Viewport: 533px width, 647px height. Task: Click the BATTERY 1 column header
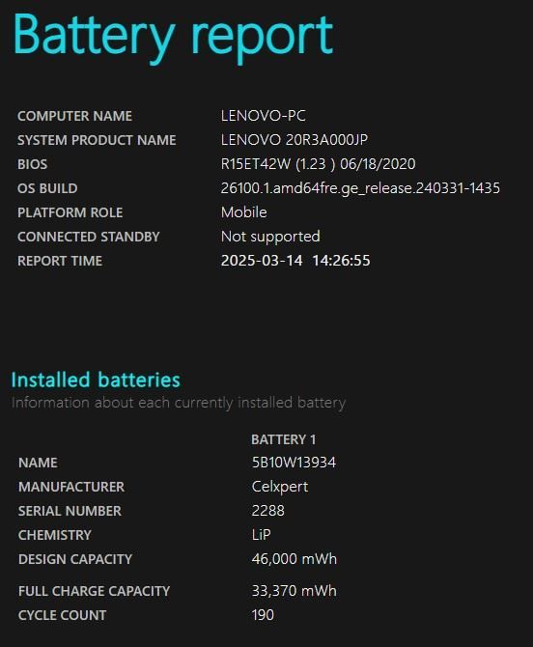284,439
